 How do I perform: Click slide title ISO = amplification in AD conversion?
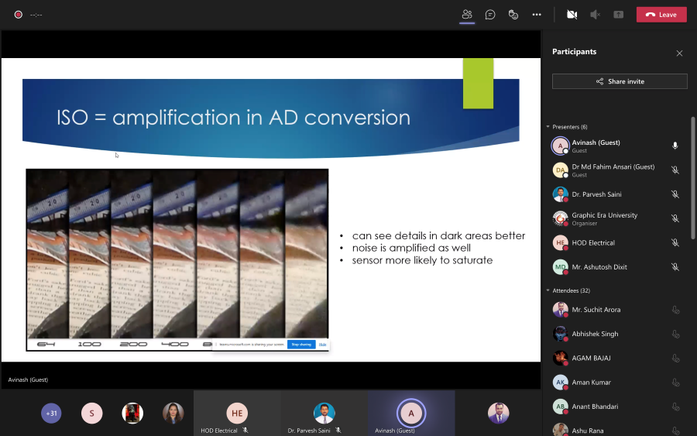[x=233, y=118]
